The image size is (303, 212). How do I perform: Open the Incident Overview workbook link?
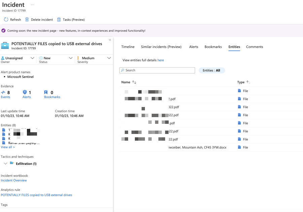pyautogui.click(x=14, y=180)
